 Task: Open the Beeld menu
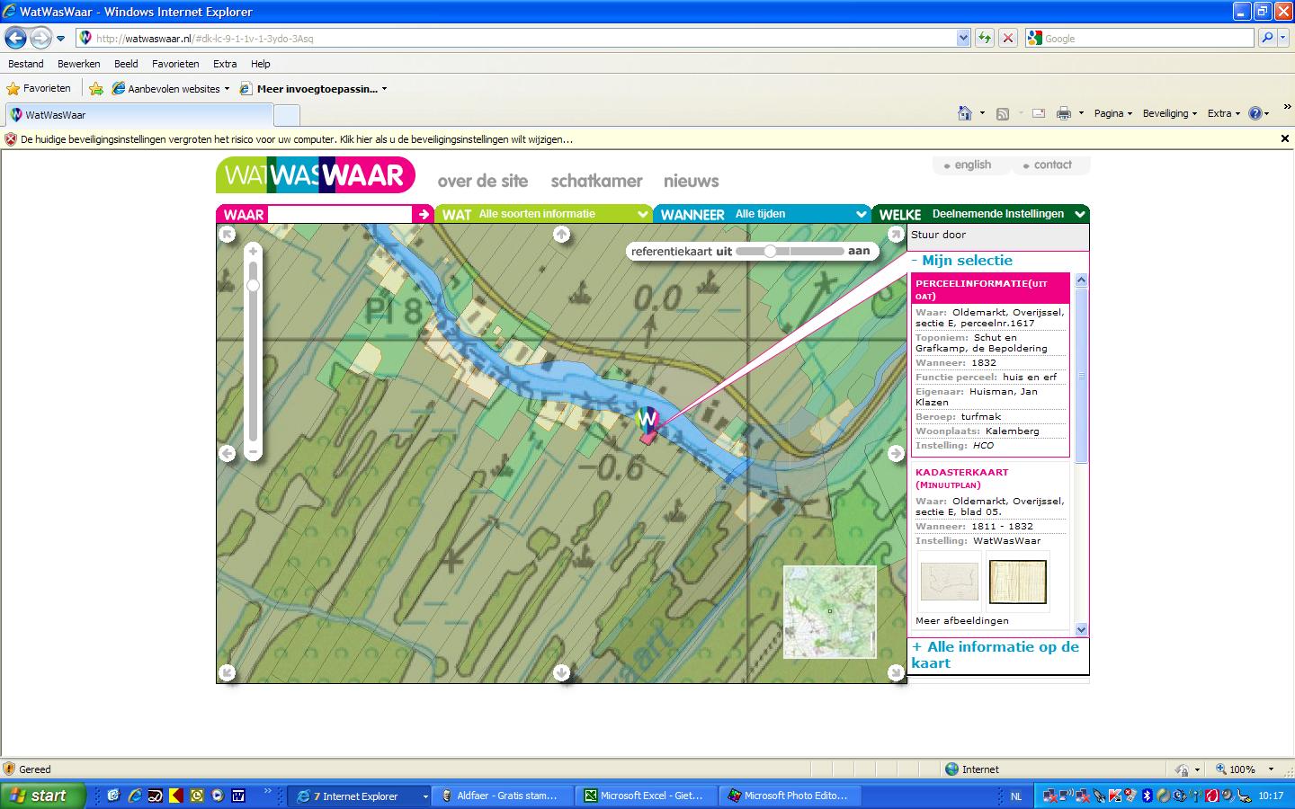(126, 64)
